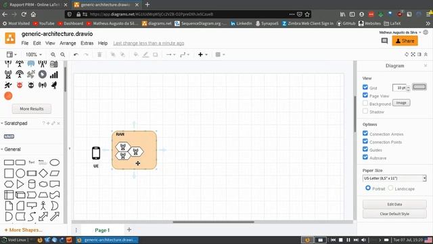The width and height of the screenshot is (433, 244).
Task: Click the background Image button
Action: (401, 103)
